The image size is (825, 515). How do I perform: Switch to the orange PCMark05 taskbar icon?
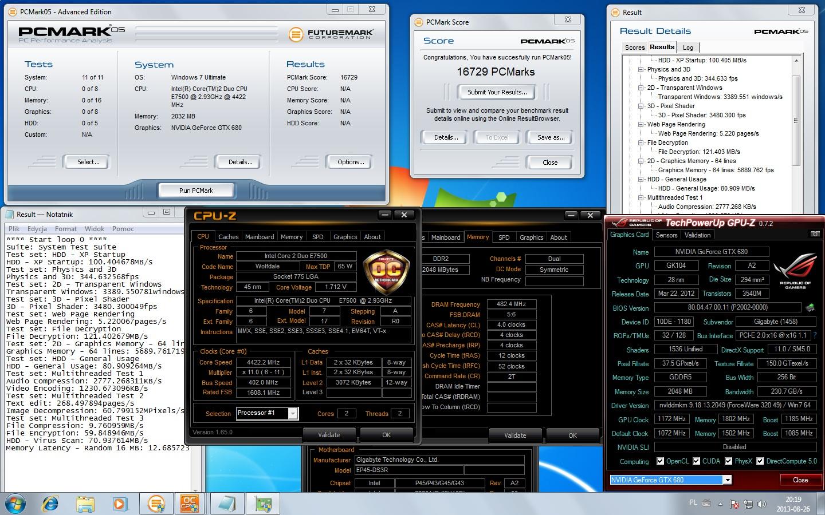tap(156, 504)
